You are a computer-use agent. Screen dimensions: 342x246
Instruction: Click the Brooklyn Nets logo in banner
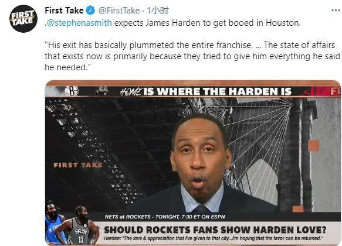click(x=72, y=91)
